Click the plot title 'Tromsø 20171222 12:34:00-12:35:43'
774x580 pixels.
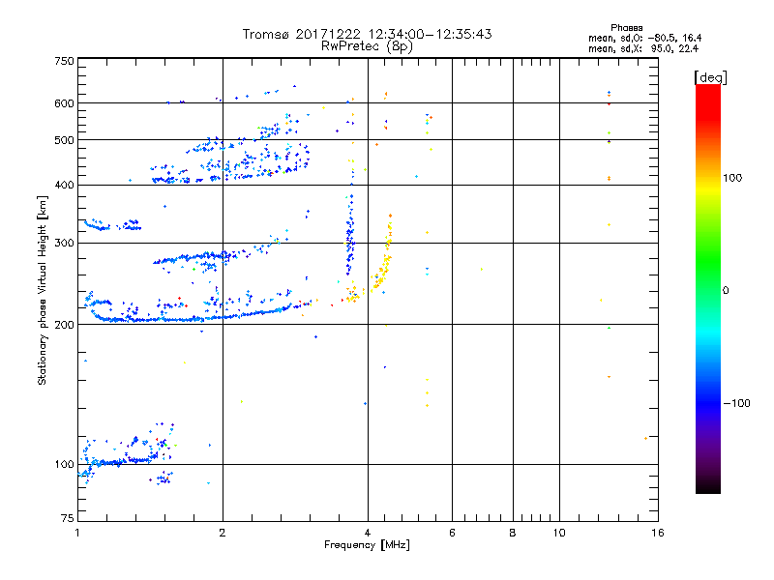367,34
